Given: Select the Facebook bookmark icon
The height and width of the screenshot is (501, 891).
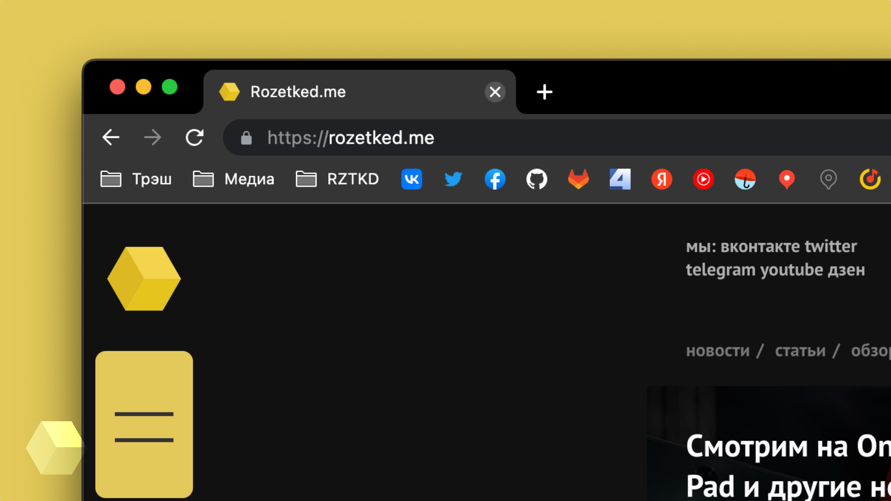Looking at the screenshot, I should click(494, 179).
